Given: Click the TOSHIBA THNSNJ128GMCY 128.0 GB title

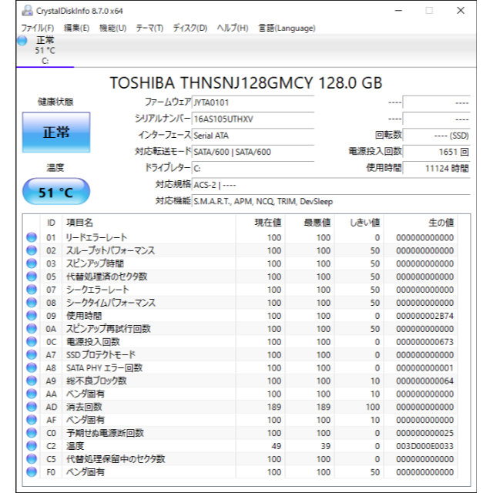Looking at the screenshot, I should (246, 83).
